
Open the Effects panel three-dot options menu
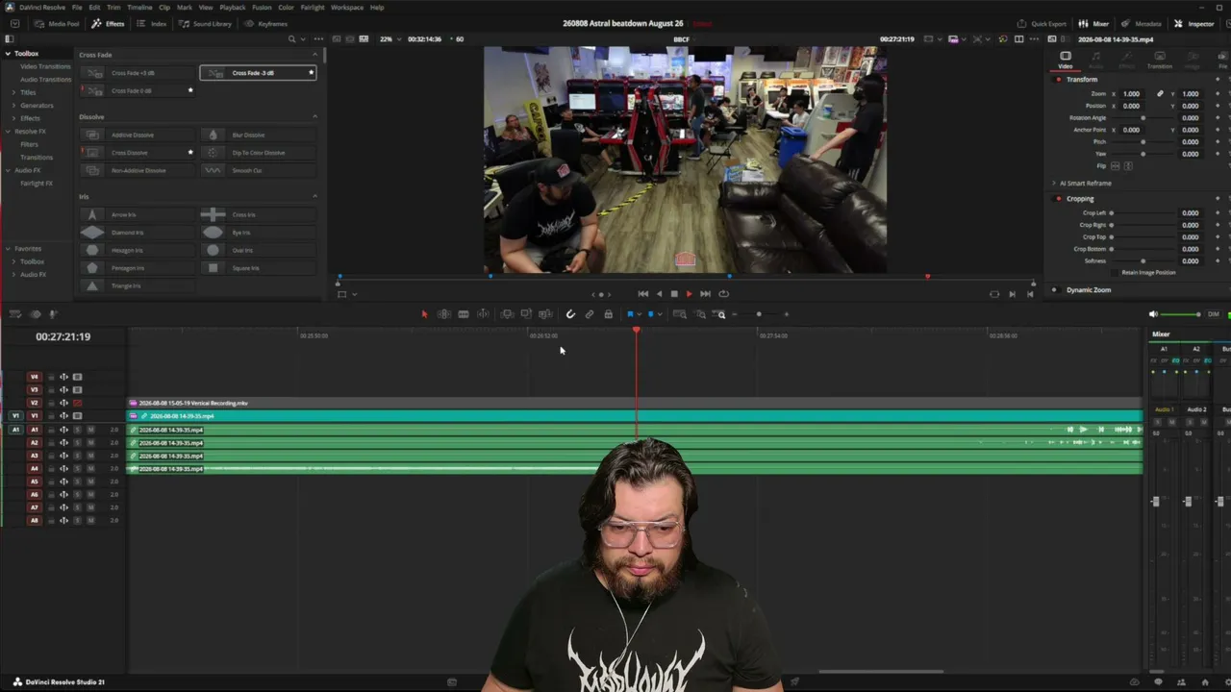coord(320,39)
